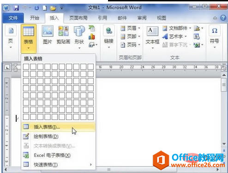The width and height of the screenshot is (228, 173).
Task: Open the 文档部件 (Quick Parts) menu
Action: tap(177, 28)
